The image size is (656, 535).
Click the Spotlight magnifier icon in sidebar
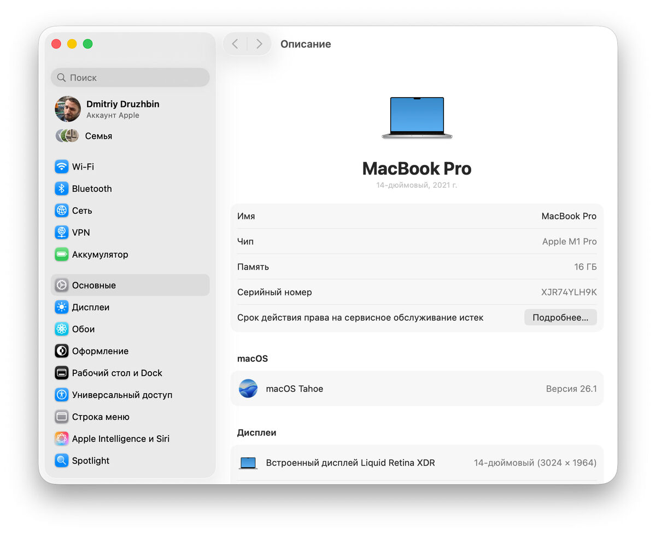coord(62,460)
